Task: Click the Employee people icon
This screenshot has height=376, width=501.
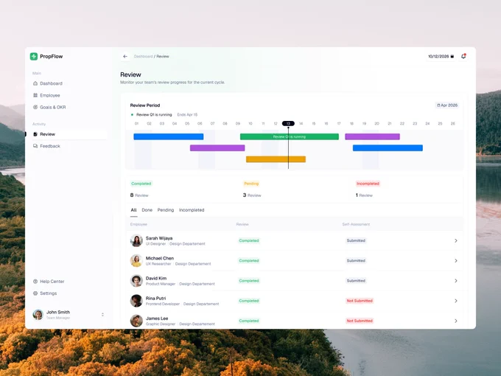Action: click(35, 95)
